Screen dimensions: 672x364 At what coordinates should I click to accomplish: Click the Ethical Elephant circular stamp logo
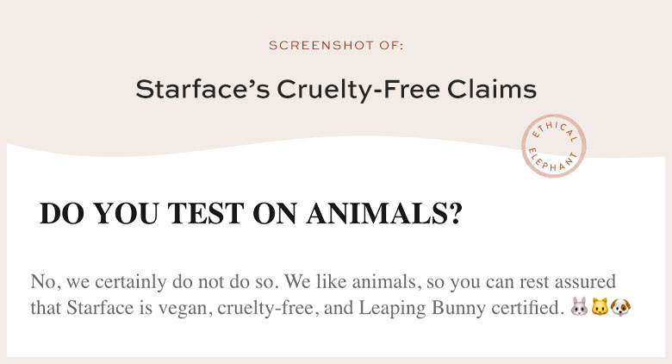click(554, 146)
